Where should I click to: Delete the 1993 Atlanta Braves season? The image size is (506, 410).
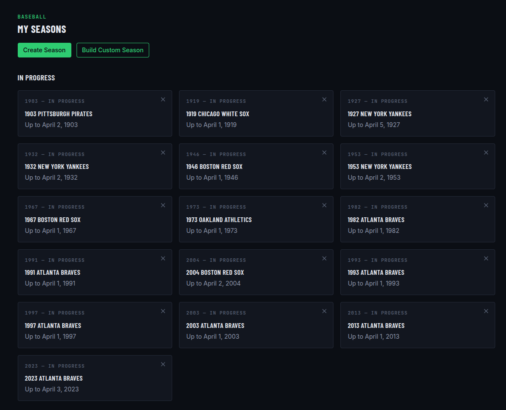point(486,258)
